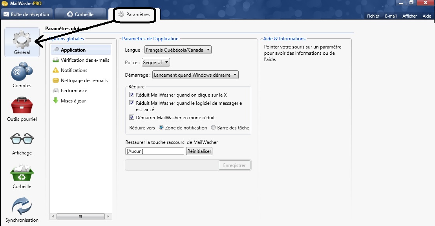
Task: Switch to the Boîte de réception tab
Action: pyautogui.click(x=27, y=14)
